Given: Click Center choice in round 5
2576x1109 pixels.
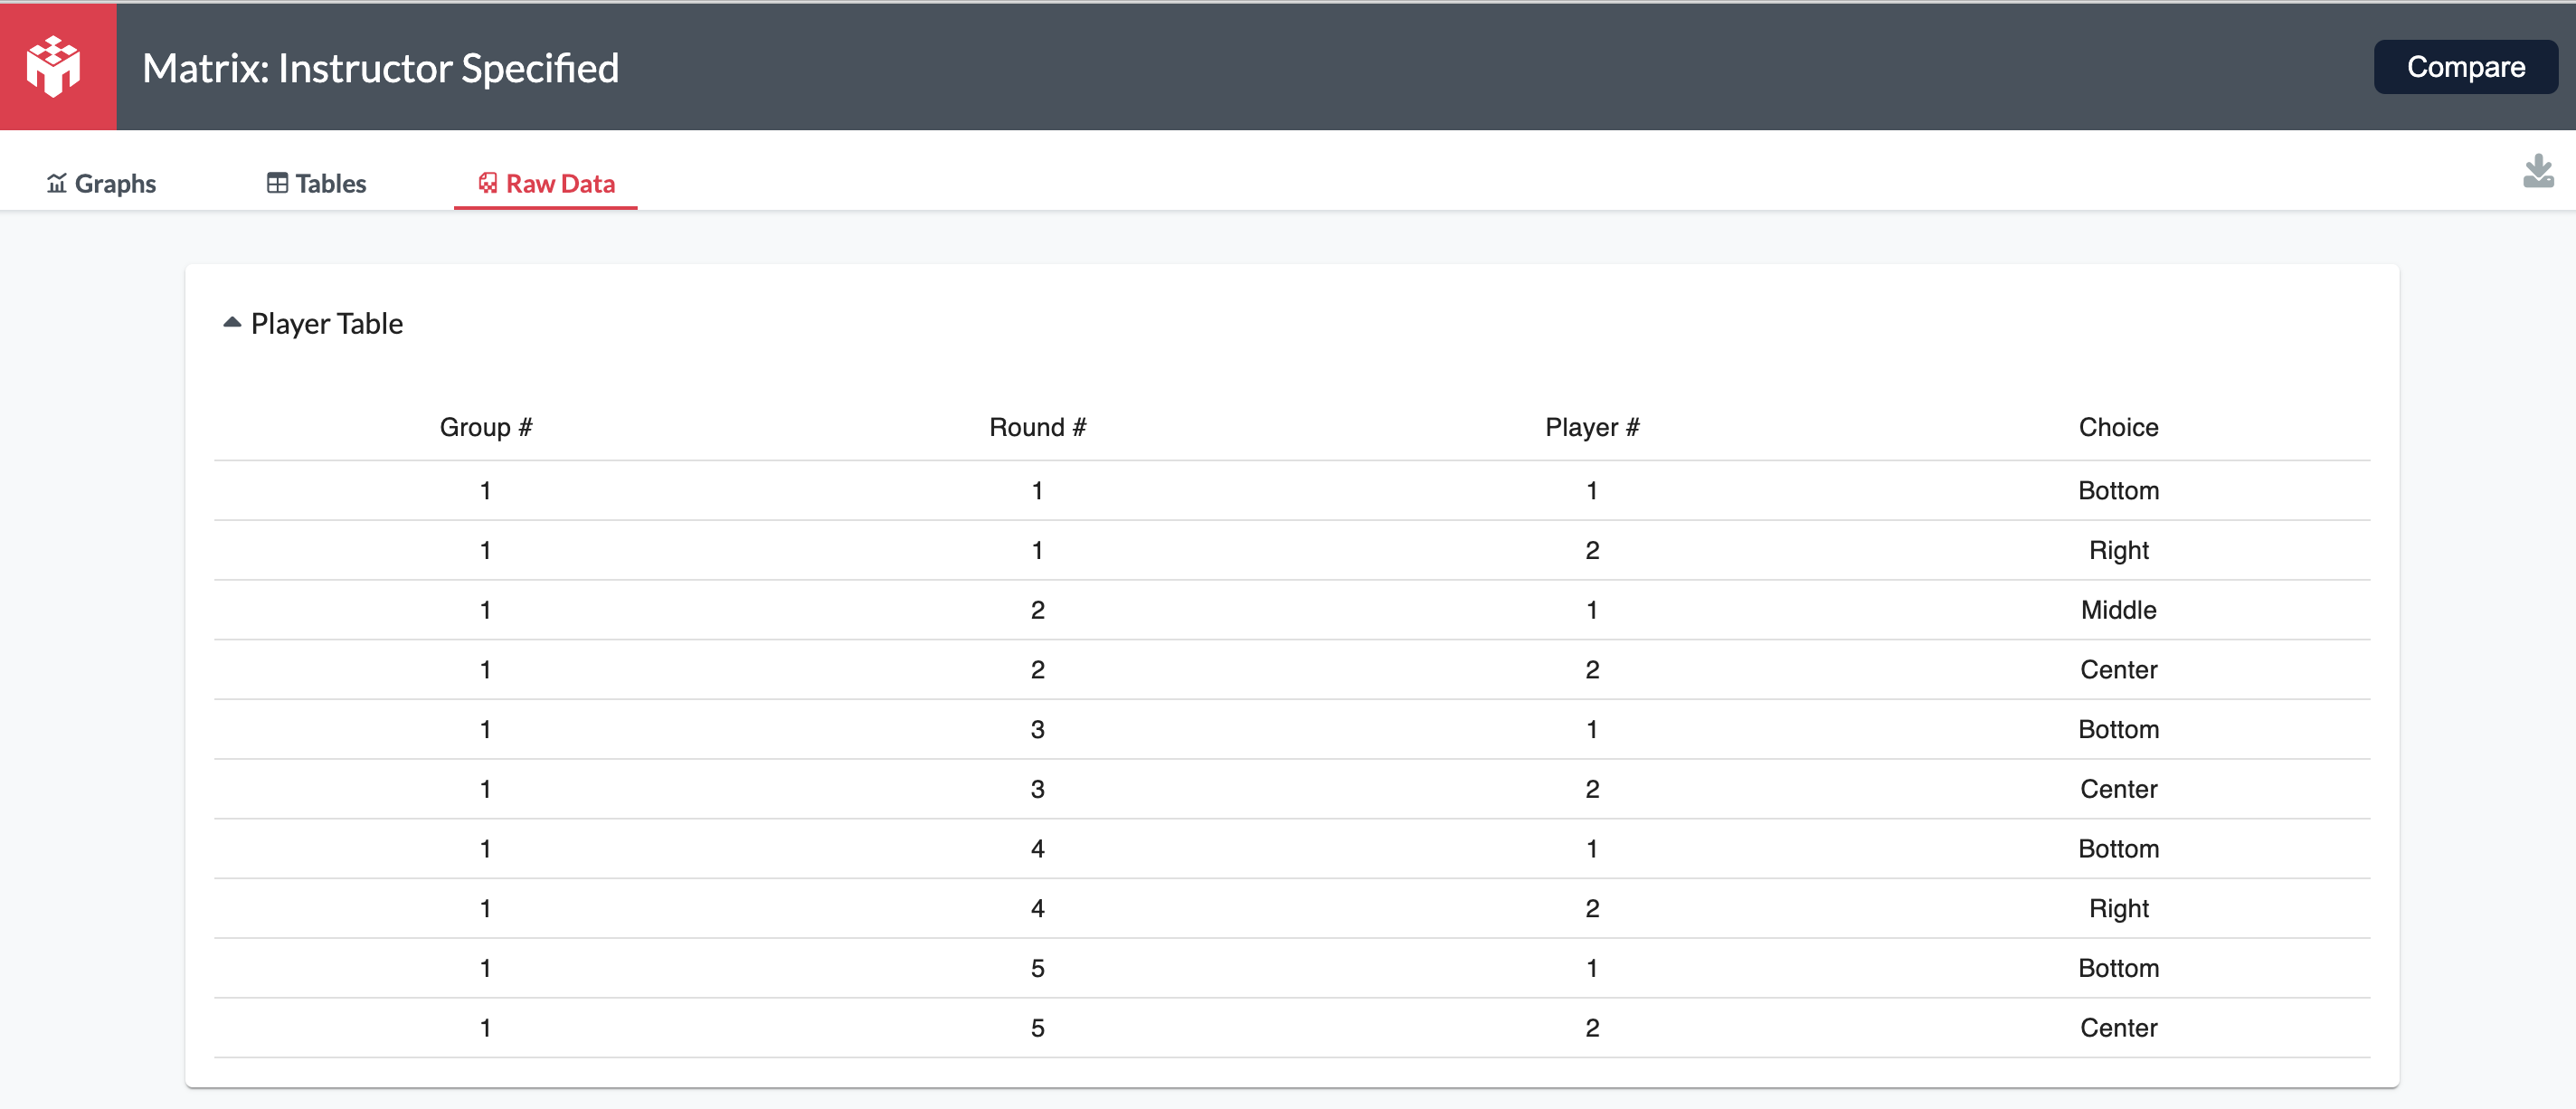Looking at the screenshot, I should click(2118, 1028).
